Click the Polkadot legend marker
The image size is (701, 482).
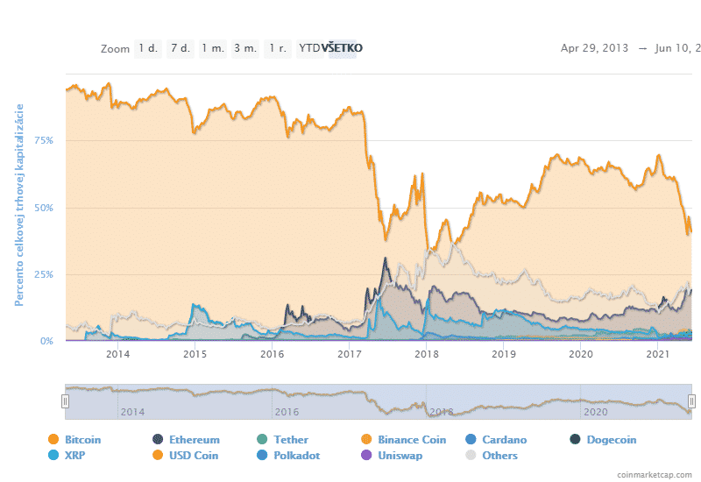click(x=263, y=456)
